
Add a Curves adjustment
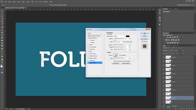[x=172, y=37]
